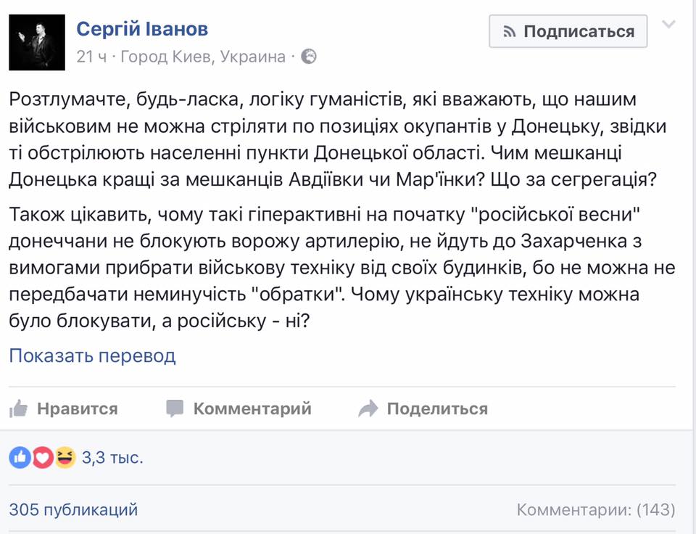
Task: Expand the post options chevron
Action: coord(668,24)
